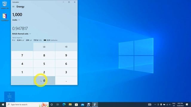This screenshot has width=191, height=107.
Task: Open File Explorer from the taskbar
Action: (x=70, y=104)
